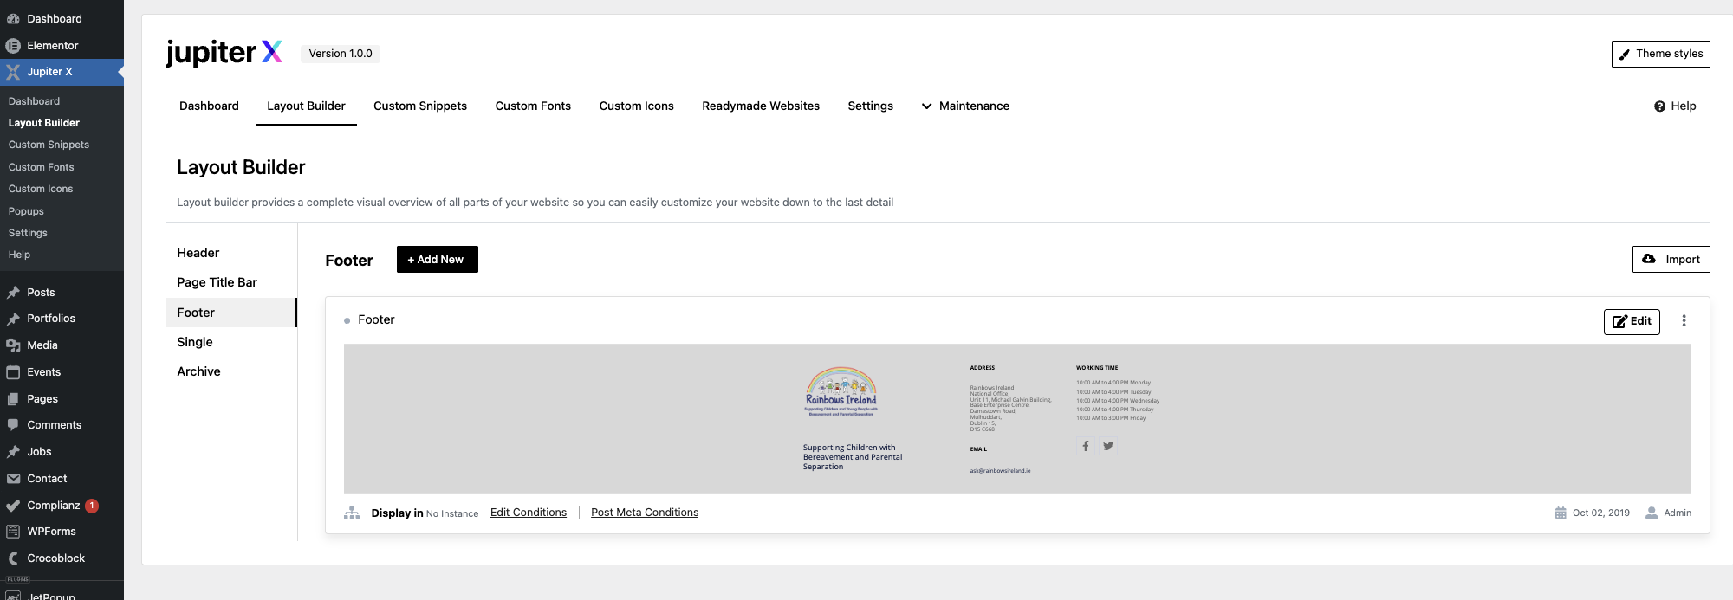Open the Edit Conditions link
1733x600 pixels.
point(528,513)
